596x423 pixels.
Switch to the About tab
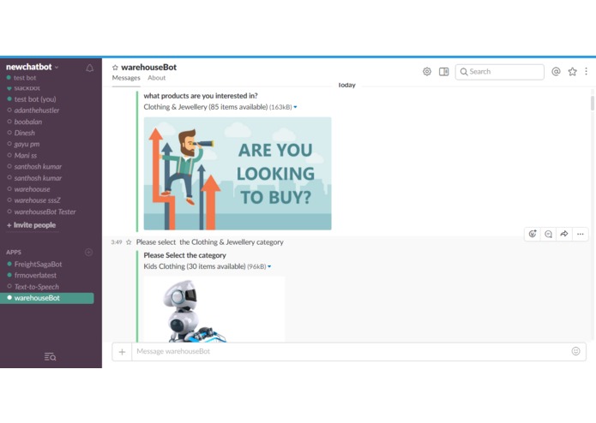157,78
